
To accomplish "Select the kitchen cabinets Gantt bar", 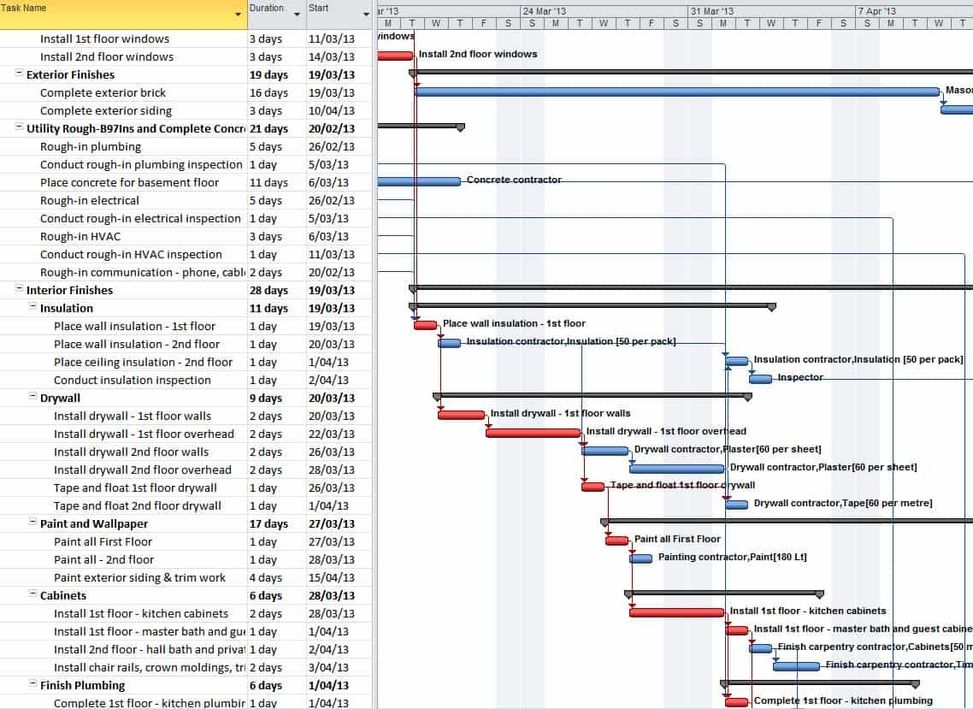I will (675, 612).
